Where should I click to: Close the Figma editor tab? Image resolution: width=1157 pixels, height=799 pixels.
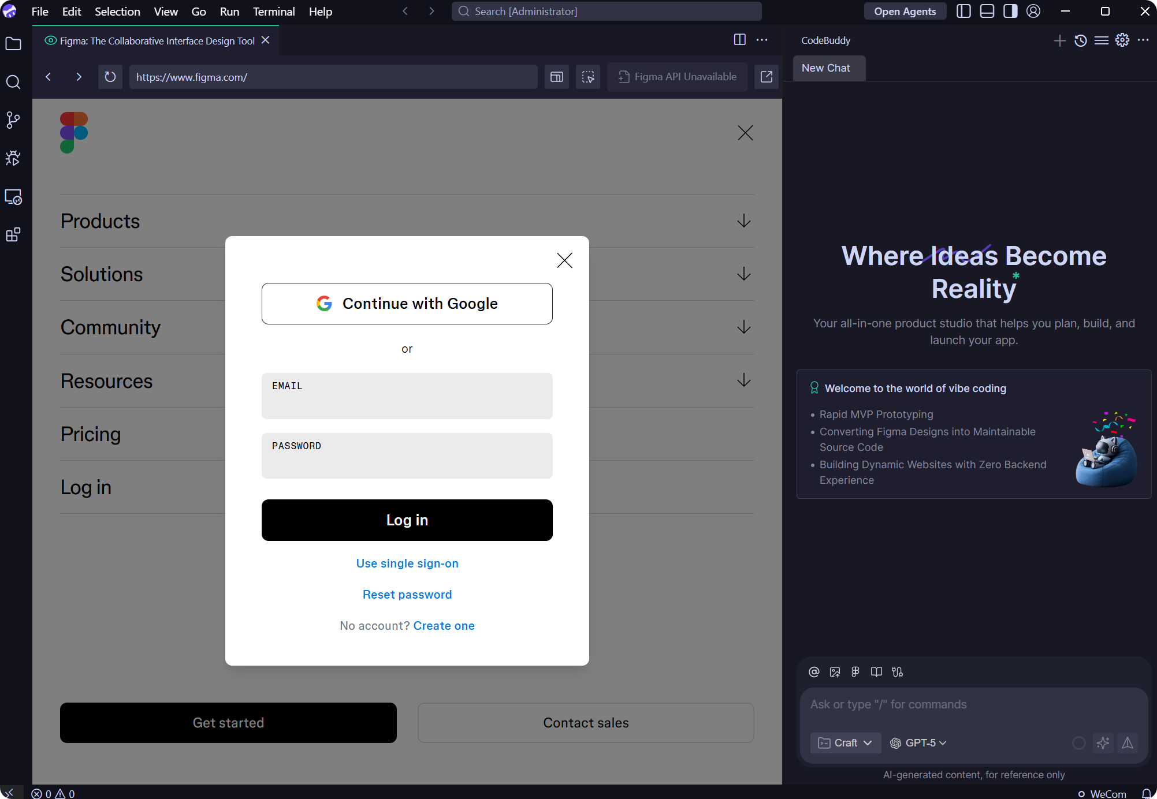pyautogui.click(x=265, y=40)
